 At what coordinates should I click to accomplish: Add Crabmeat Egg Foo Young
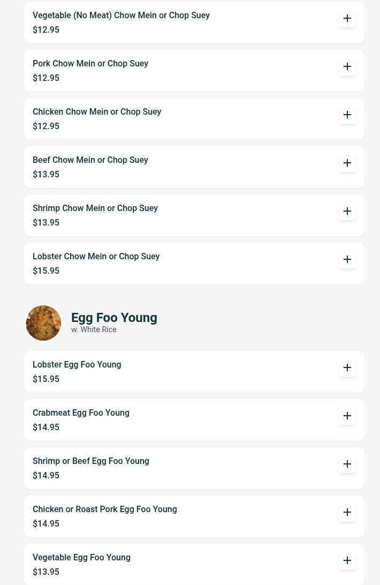(347, 416)
